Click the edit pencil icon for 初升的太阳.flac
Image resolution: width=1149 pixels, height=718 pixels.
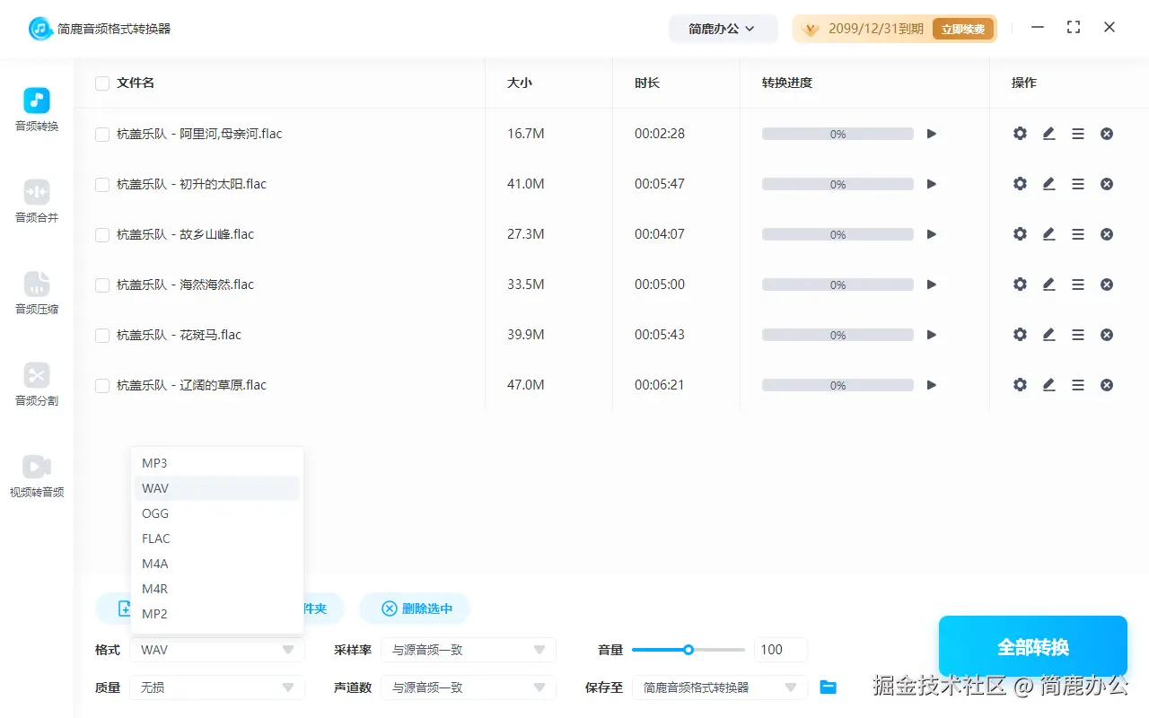coord(1048,183)
